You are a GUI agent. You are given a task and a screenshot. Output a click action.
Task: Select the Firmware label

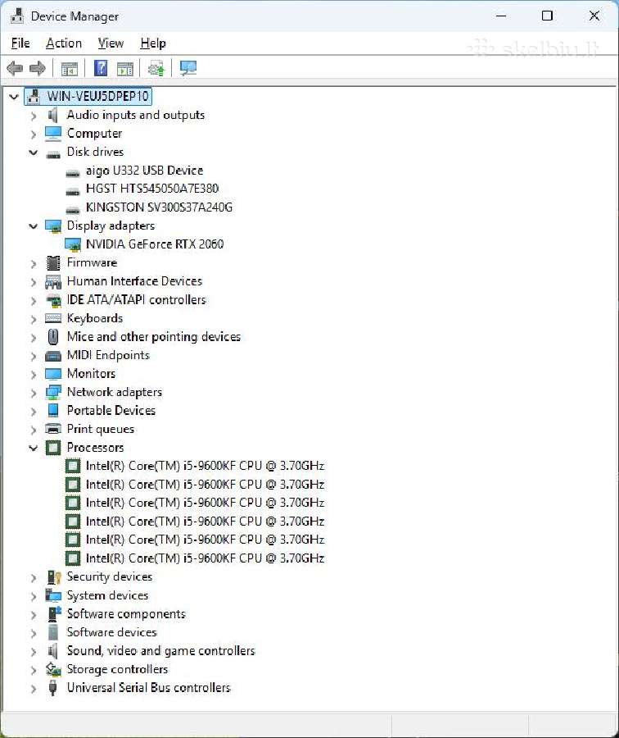(92, 262)
